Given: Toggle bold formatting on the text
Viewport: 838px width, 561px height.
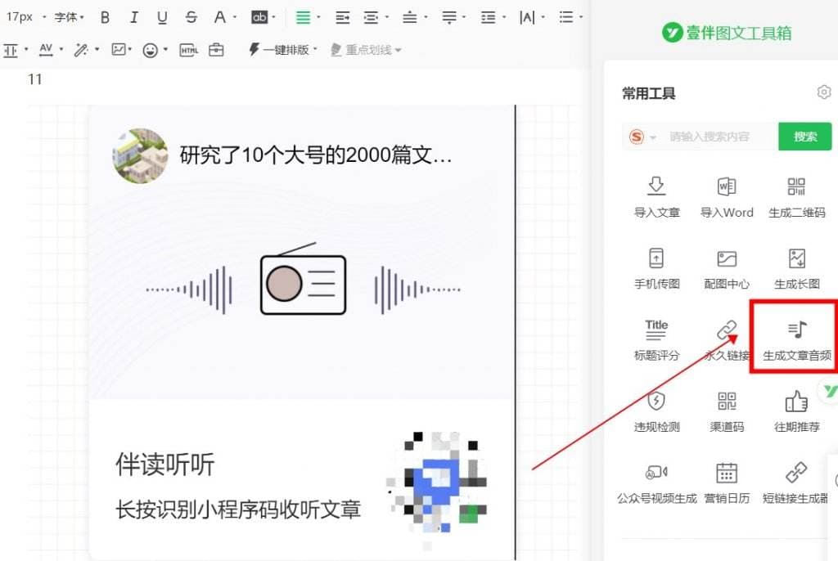Looking at the screenshot, I should [x=105, y=16].
